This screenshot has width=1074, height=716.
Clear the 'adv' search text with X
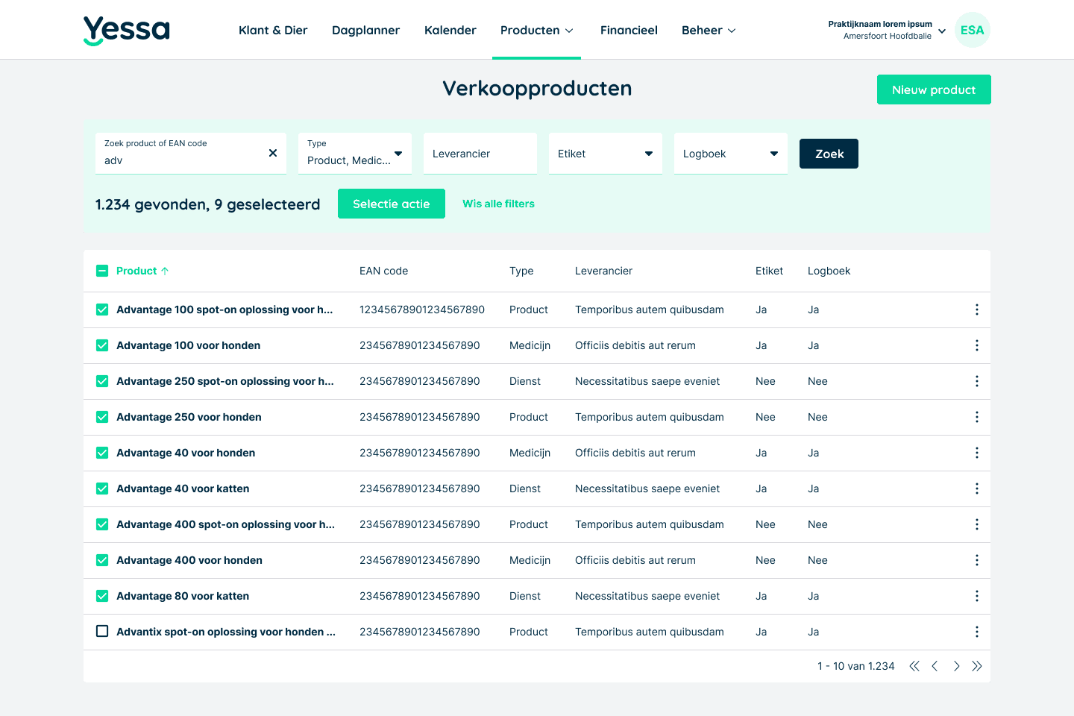(x=273, y=153)
